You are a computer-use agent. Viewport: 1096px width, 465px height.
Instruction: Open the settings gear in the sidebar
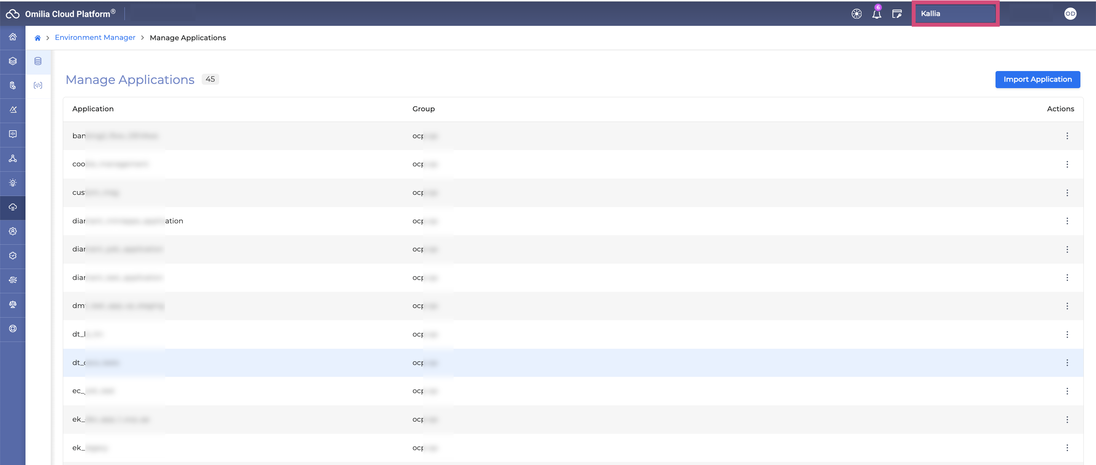[12, 231]
